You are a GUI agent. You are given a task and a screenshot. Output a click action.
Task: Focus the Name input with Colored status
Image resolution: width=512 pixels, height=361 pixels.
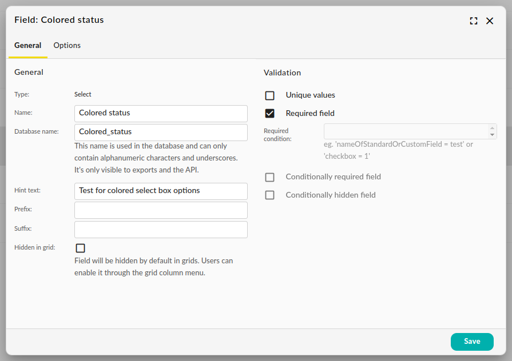click(161, 113)
